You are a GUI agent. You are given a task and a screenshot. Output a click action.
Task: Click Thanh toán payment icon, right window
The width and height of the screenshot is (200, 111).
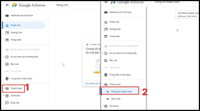pos(106,84)
